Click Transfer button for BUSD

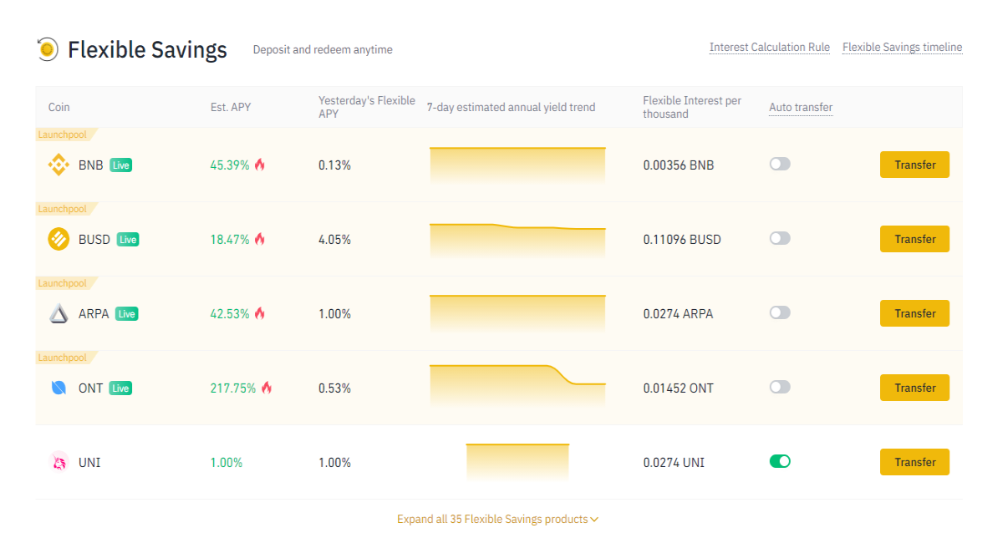(914, 239)
